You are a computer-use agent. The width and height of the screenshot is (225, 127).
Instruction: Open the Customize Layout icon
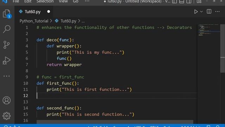[199, 1]
